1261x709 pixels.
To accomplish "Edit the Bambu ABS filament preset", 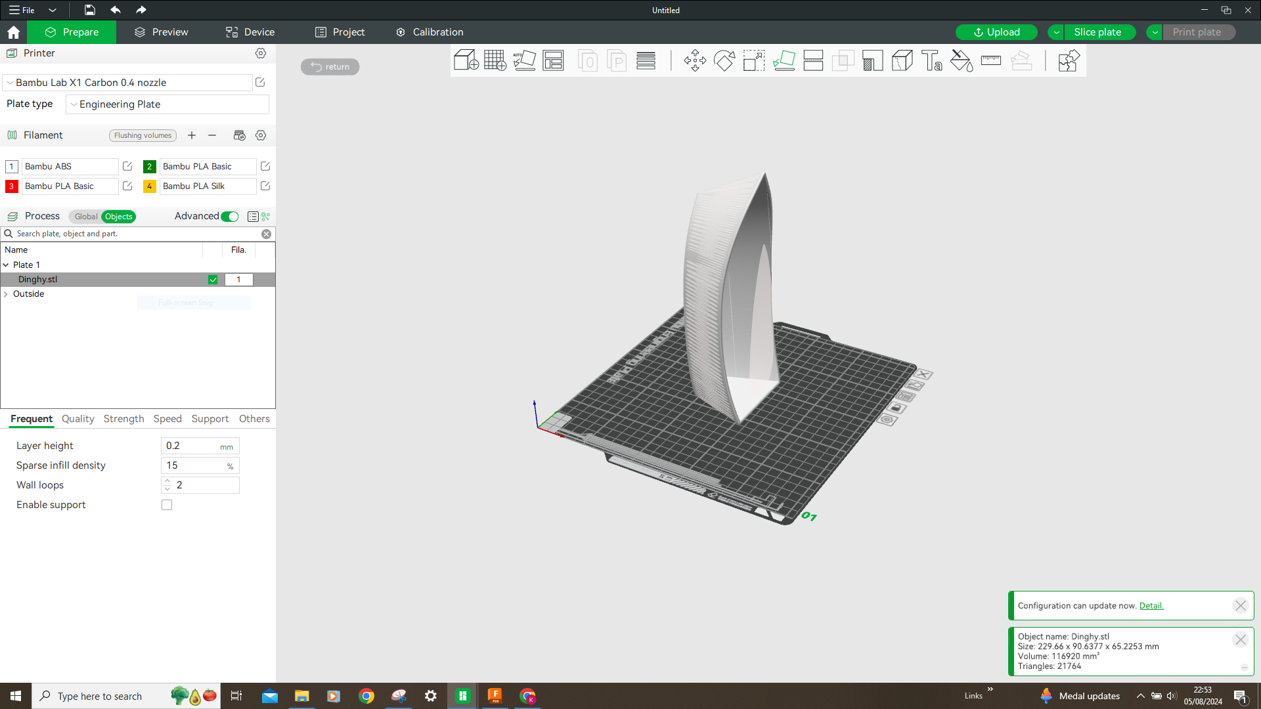I will (127, 166).
